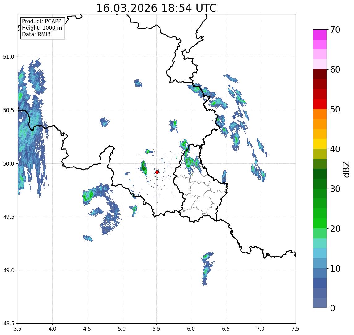Click the title '16.03.2026 18:54 UTC'
The width and height of the screenshot is (354, 335).
pyautogui.click(x=156, y=8)
